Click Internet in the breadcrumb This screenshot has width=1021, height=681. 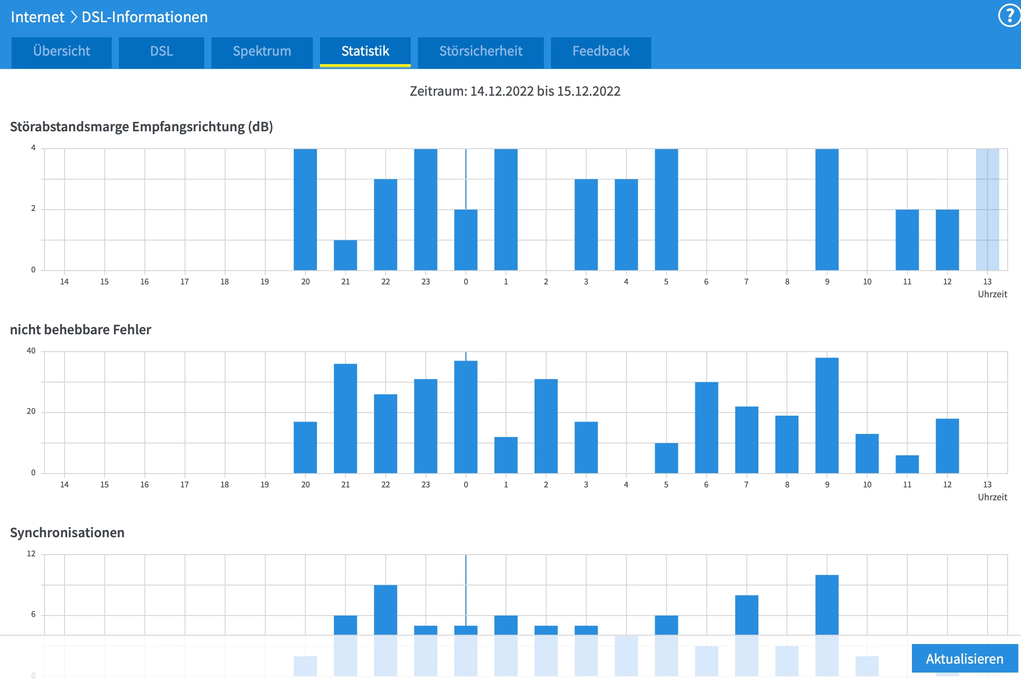[x=37, y=17]
